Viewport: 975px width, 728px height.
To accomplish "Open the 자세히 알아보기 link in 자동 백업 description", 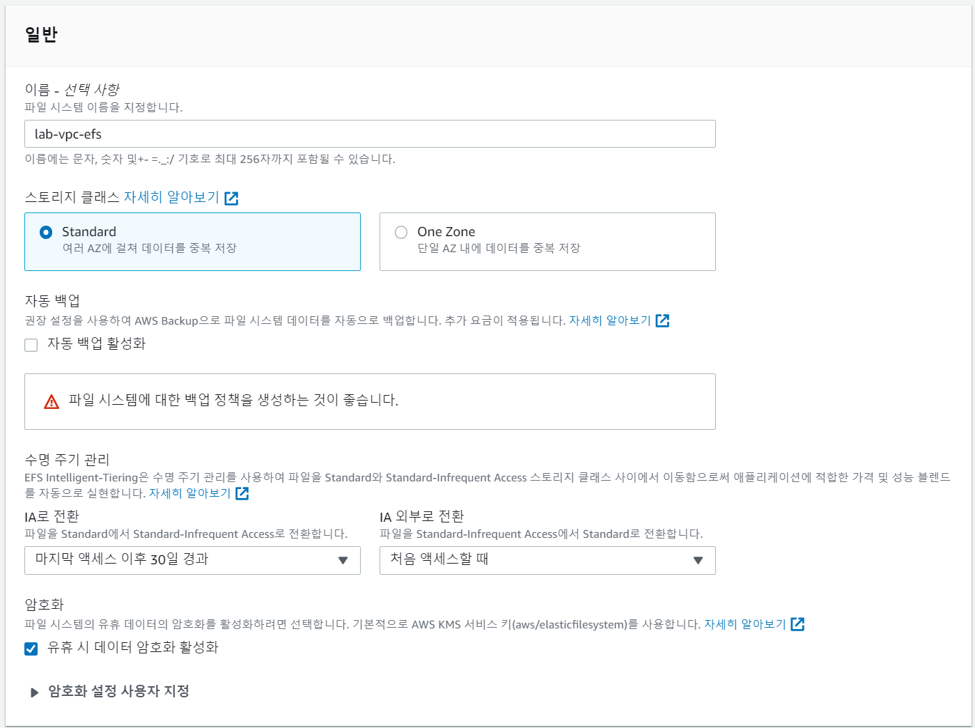I will [x=609, y=320].
